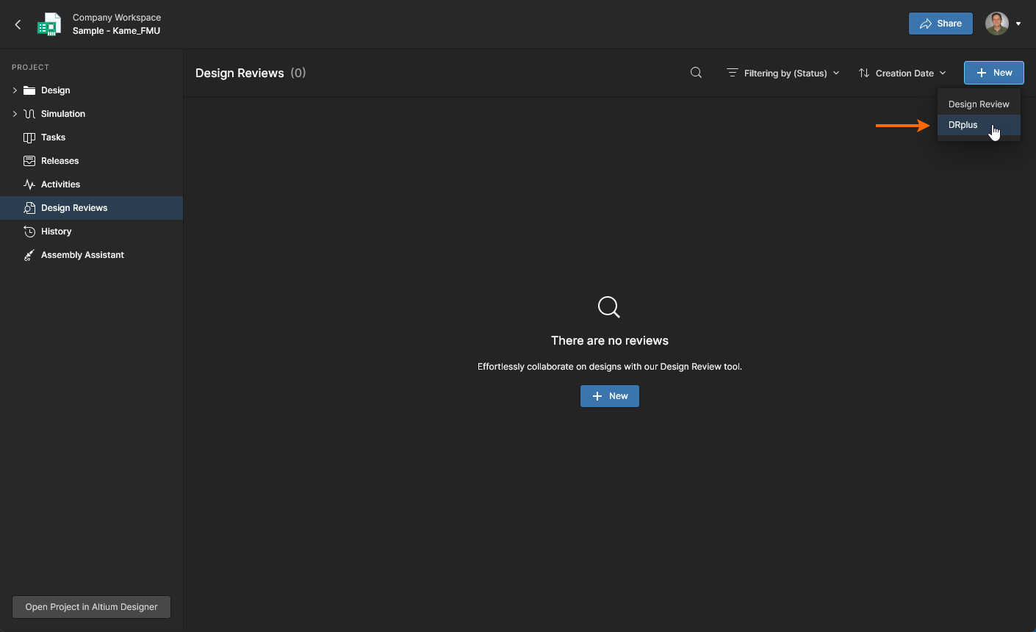The width and height of the screenshot is (1036, 632).
Task: Click the Assembly Assistant tool icon
Action: coord(29,255)
